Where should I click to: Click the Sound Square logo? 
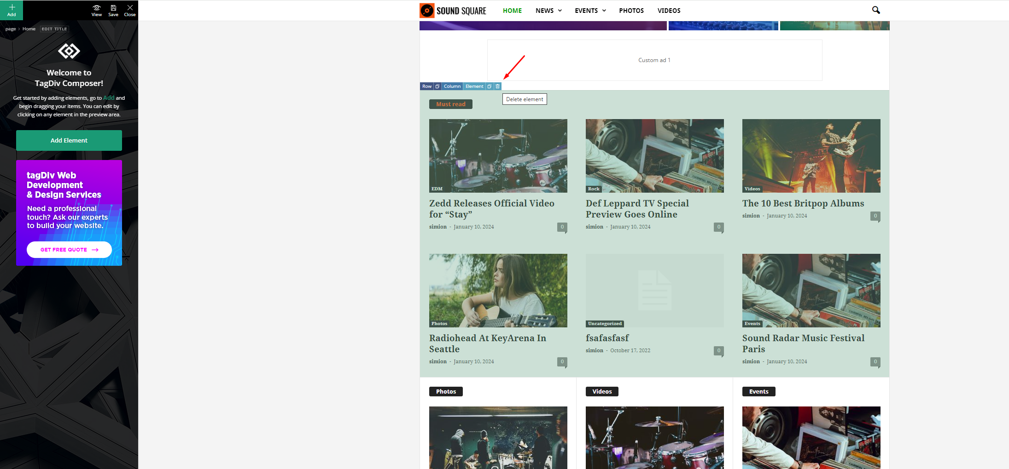(453, 11)
